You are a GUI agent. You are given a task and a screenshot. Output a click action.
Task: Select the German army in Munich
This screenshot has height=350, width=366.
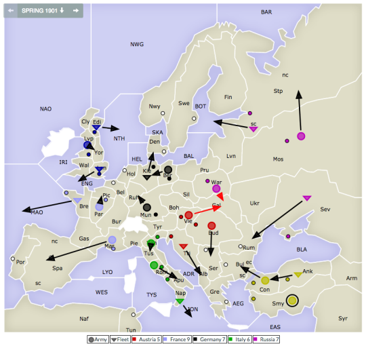pos(147,208)
